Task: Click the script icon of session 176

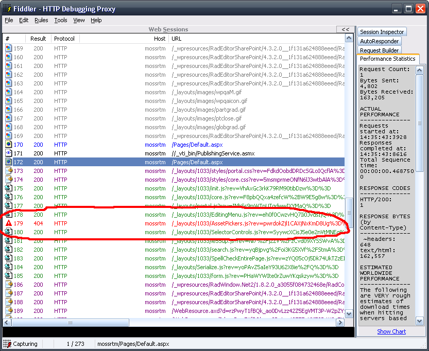Action: (9, 197)
